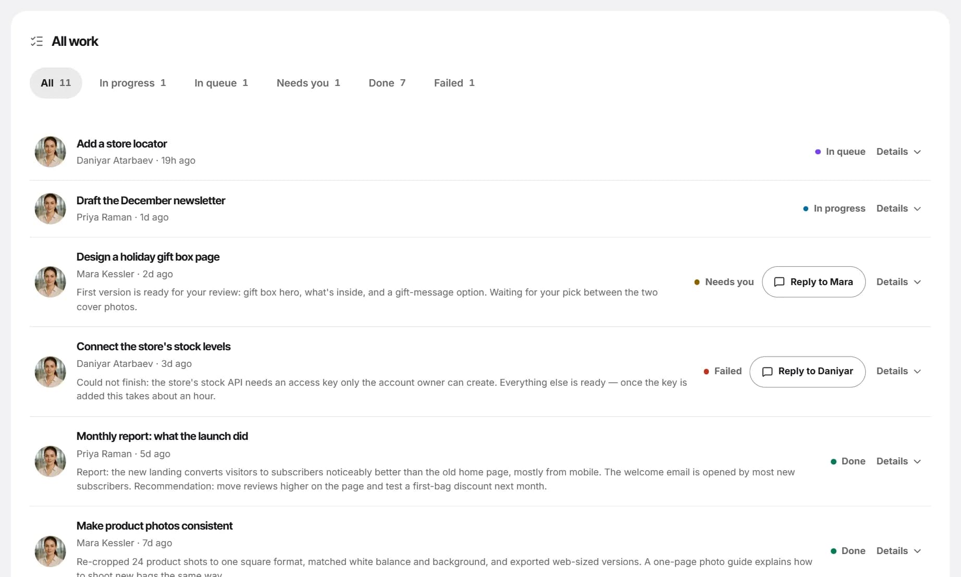Image resolution: width=961 pixels, height=577 pixels.
Task: Open Design a holiday gift box page title
Action: click(x=148, y=257)
